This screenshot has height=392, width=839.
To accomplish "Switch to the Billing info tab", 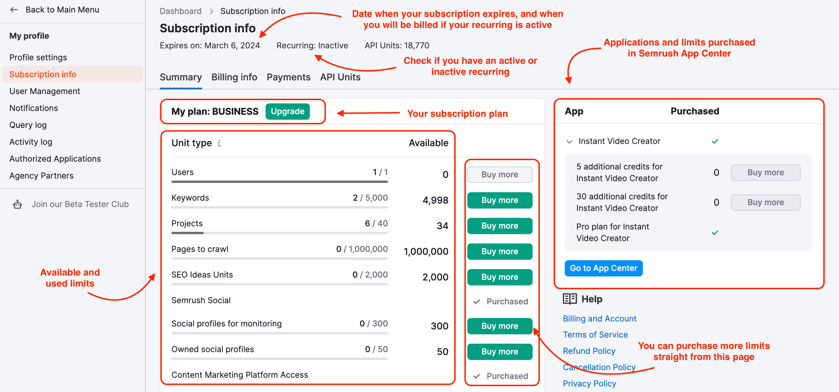I will click(234, 77).
